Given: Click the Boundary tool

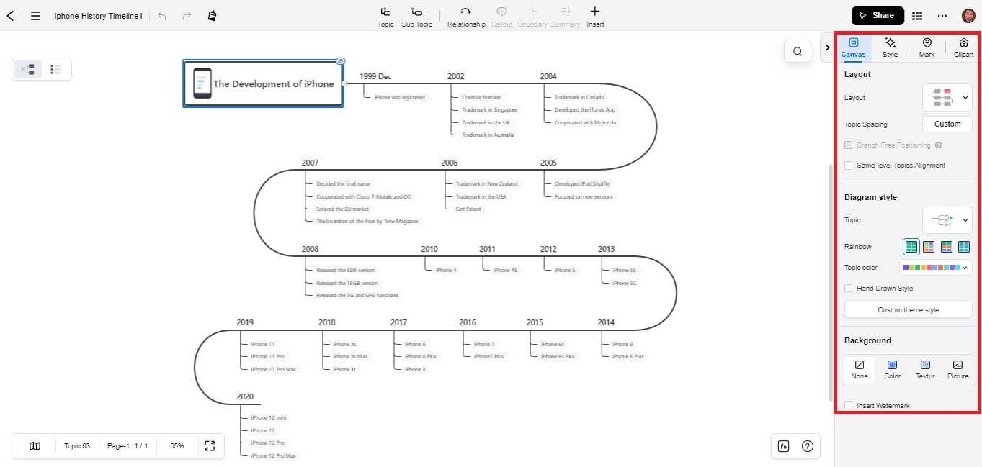Looking at the screenshot, I should pyautogui.click(x=532, y=17).
